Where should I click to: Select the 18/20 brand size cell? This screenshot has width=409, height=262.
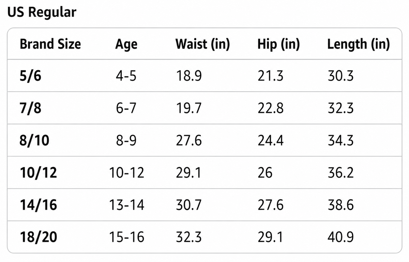point(38,238)
